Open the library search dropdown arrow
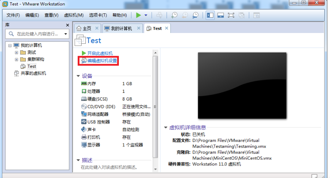 [x=66, y=34]
